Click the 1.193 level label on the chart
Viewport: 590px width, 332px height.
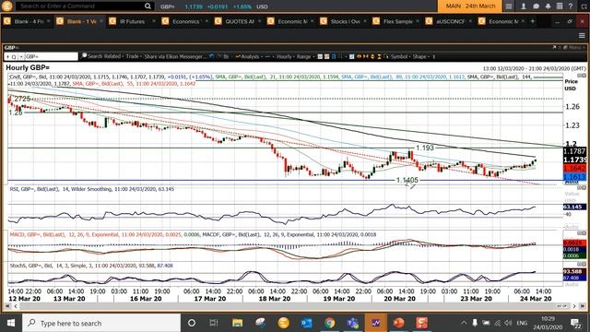424,148
